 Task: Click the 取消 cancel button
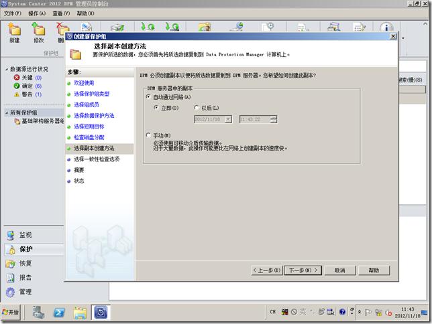pyautogui.click(x=340, y=270)
